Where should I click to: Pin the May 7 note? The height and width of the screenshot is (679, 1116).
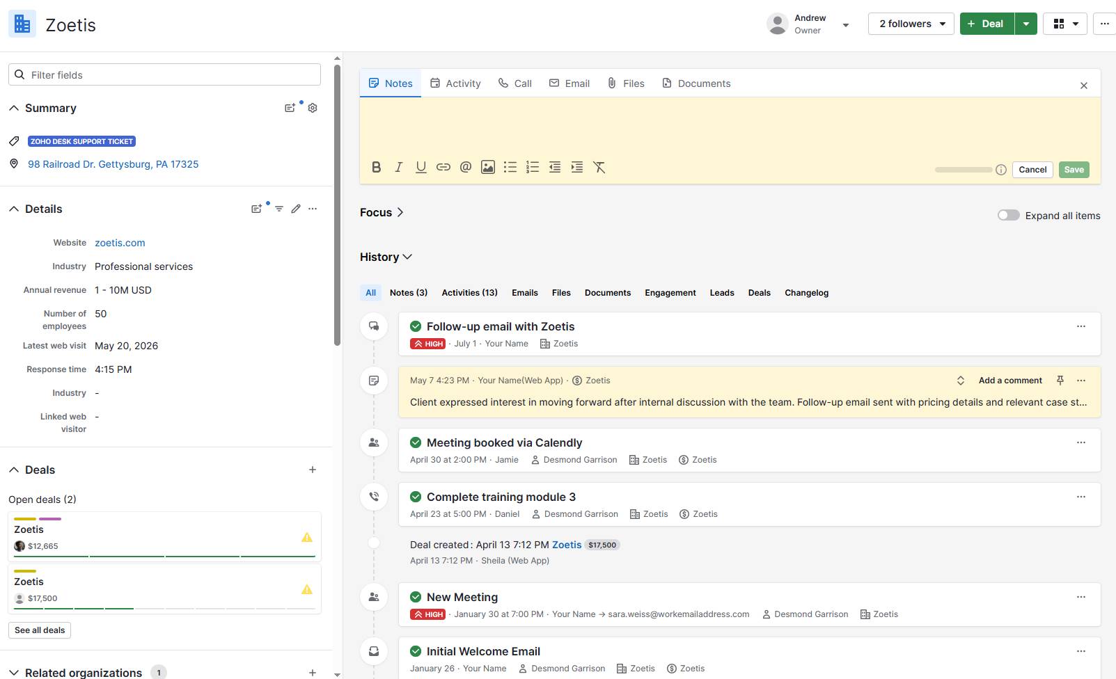[x=1060, y=381]
